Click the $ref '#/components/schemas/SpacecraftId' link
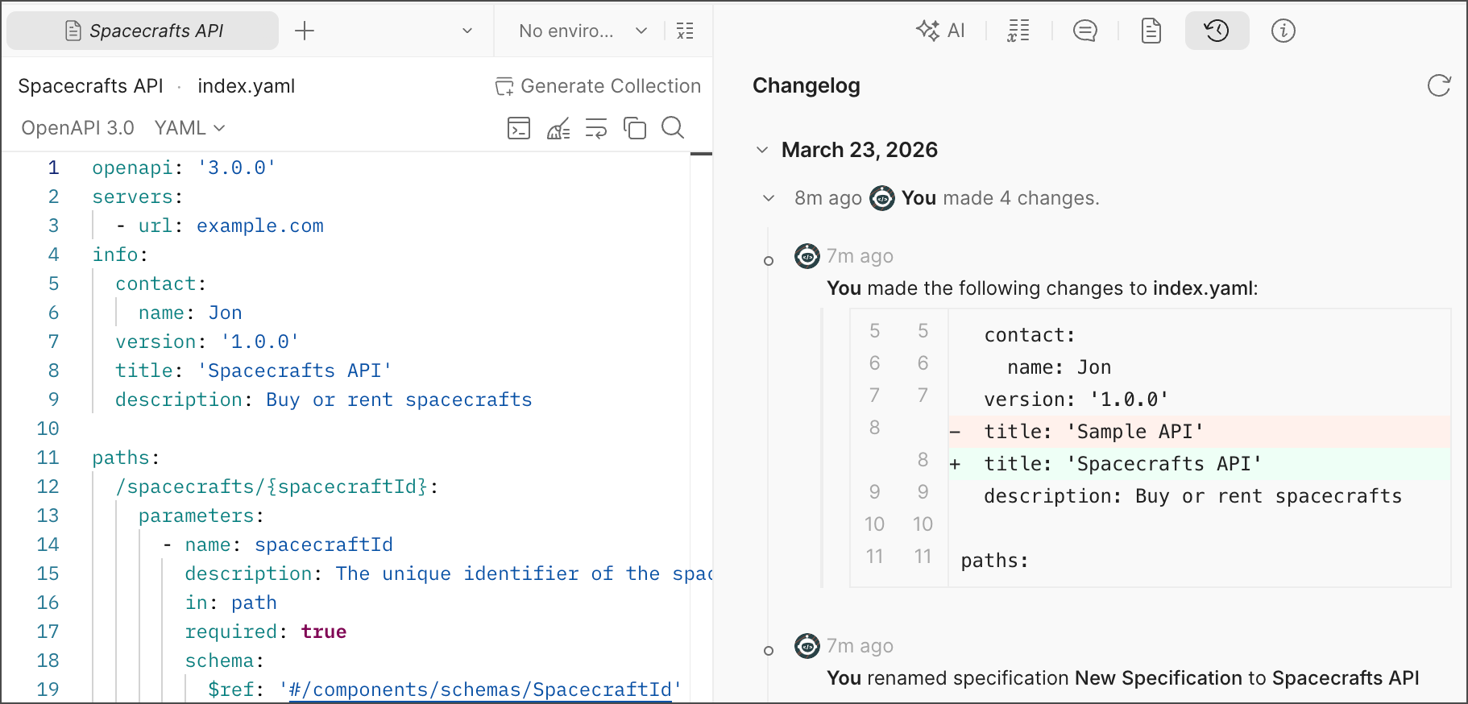 click(480, 690)
